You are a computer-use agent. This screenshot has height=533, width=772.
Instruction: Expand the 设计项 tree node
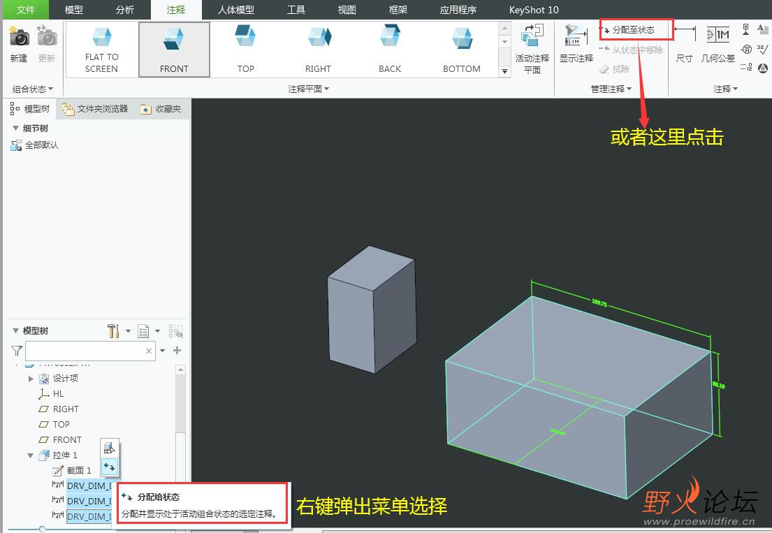(x=31, y=379)
